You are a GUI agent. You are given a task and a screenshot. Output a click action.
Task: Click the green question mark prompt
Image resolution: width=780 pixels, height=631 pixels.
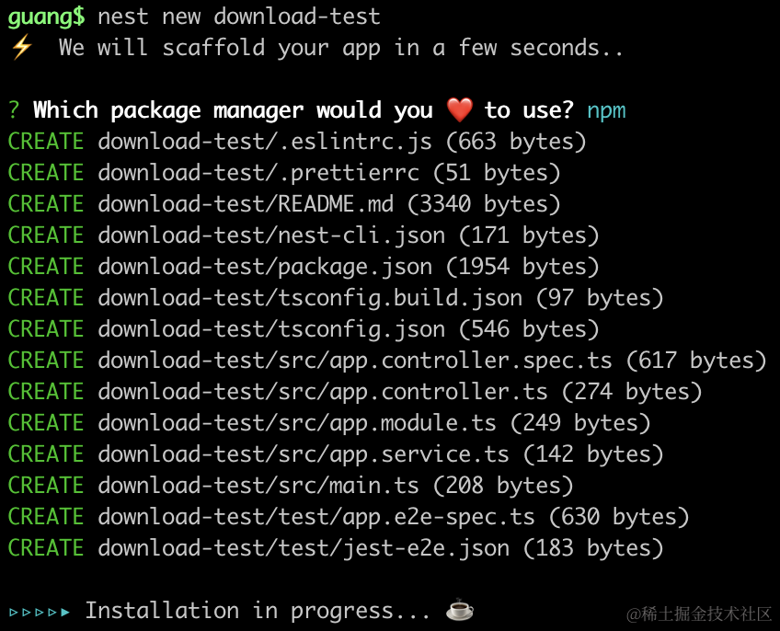(x=14, y=110)
